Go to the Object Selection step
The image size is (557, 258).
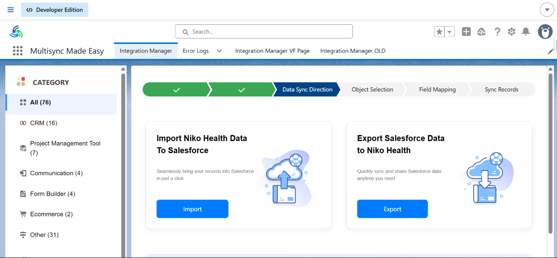point(372,89)
